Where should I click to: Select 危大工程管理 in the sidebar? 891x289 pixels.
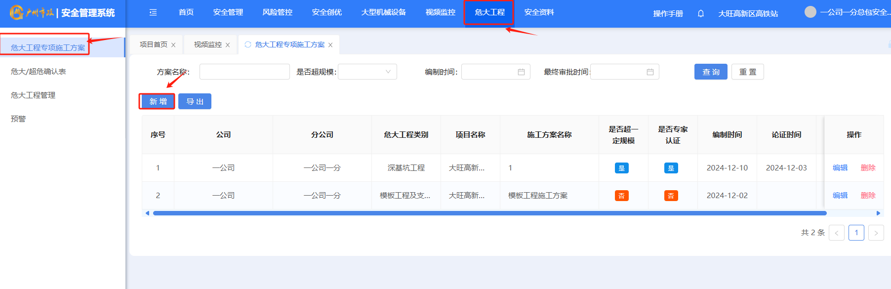coord(33,95)
